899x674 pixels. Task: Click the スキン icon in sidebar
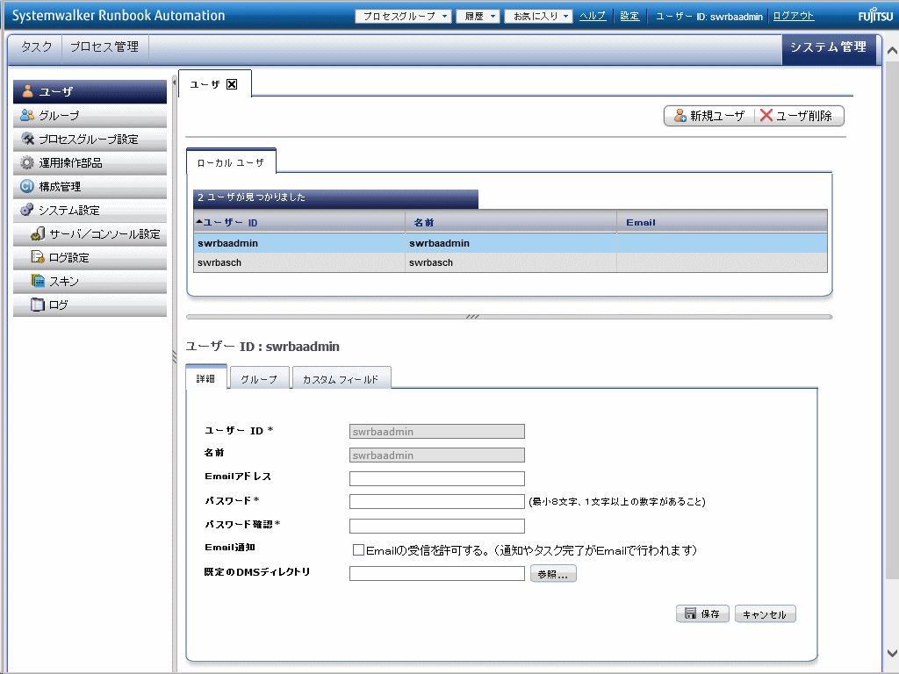tap(38, 281)
